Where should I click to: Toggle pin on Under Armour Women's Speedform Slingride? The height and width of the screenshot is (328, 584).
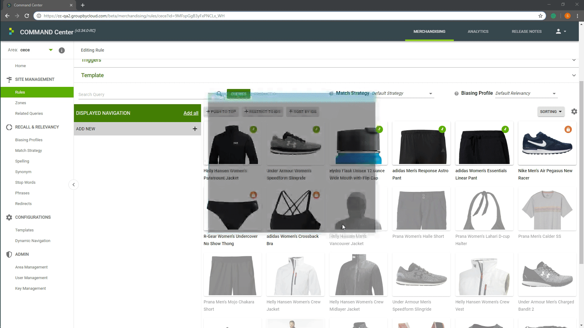tap(316, 129)
